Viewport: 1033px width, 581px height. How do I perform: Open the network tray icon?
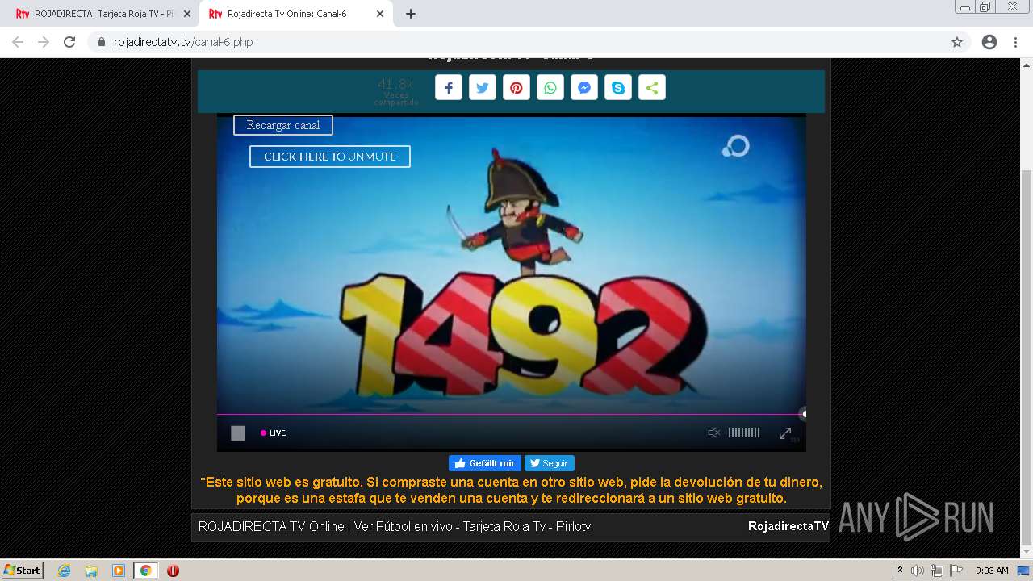pos(937,571)
